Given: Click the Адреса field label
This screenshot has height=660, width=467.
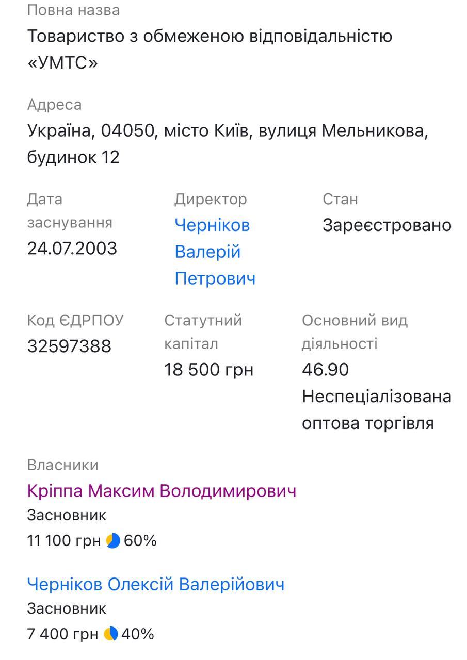Looking at the screenshot, I should 54,105.
